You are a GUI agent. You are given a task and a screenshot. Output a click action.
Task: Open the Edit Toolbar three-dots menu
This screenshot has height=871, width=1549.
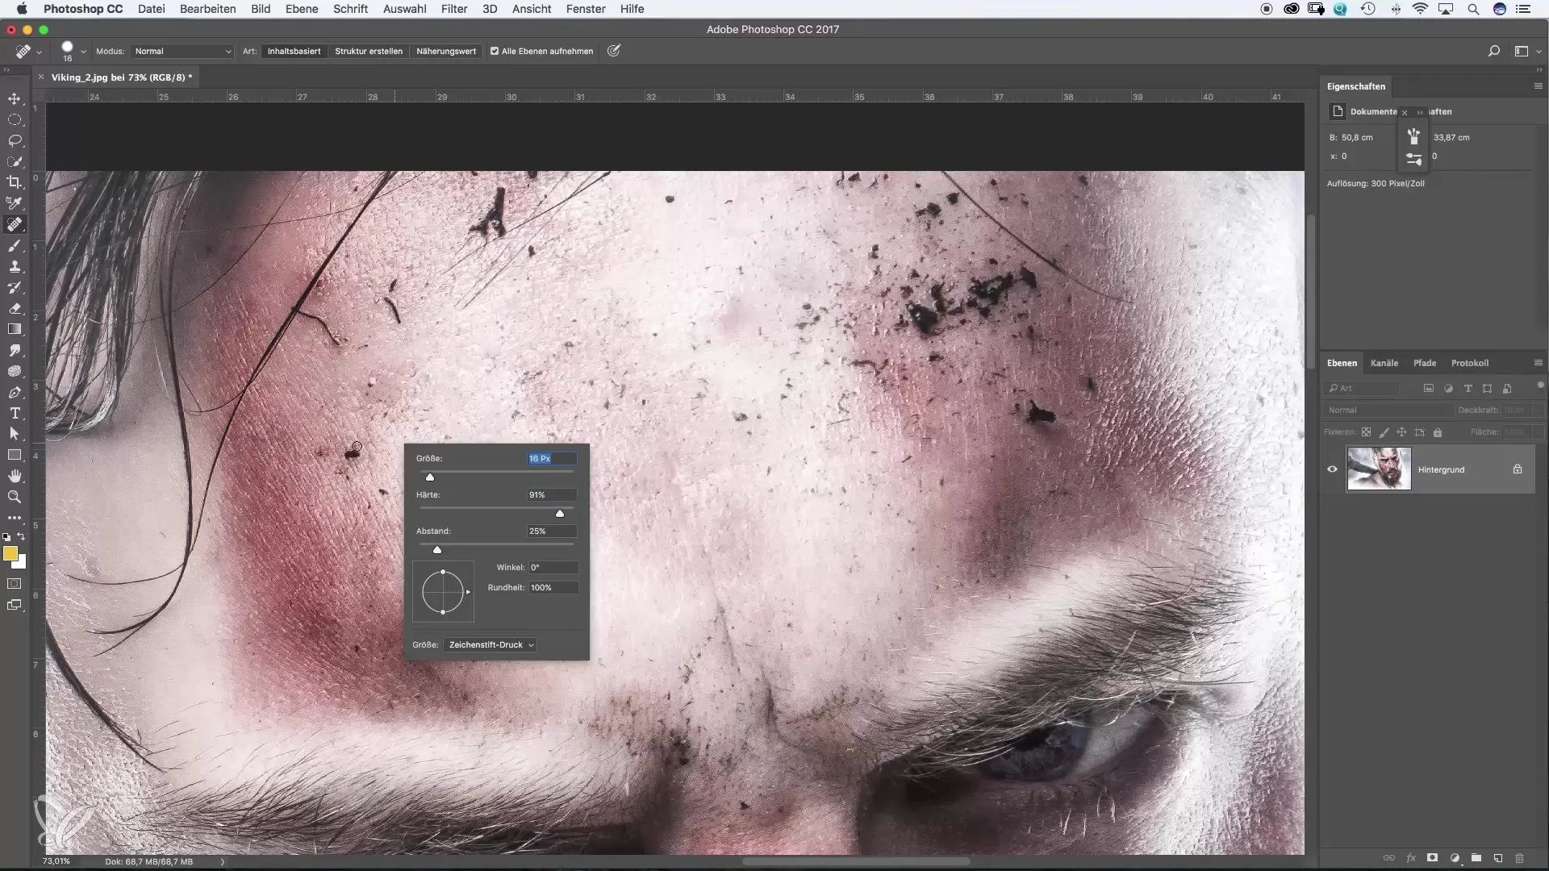(15, 518)
